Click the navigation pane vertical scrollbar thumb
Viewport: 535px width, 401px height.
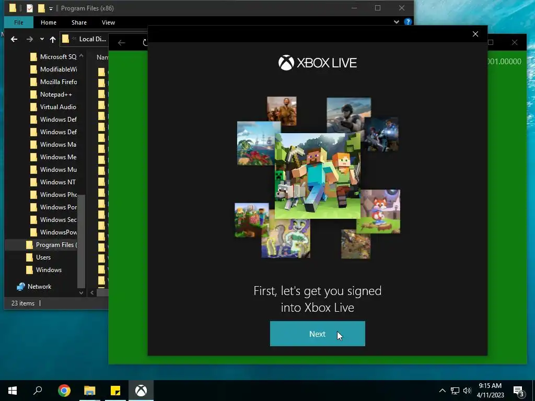[x=81, y=241]
